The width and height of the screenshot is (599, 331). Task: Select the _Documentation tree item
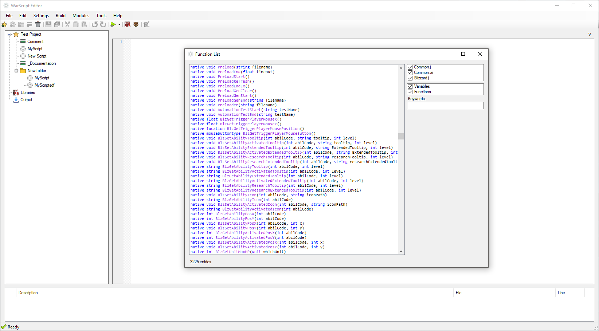point(42,63)
